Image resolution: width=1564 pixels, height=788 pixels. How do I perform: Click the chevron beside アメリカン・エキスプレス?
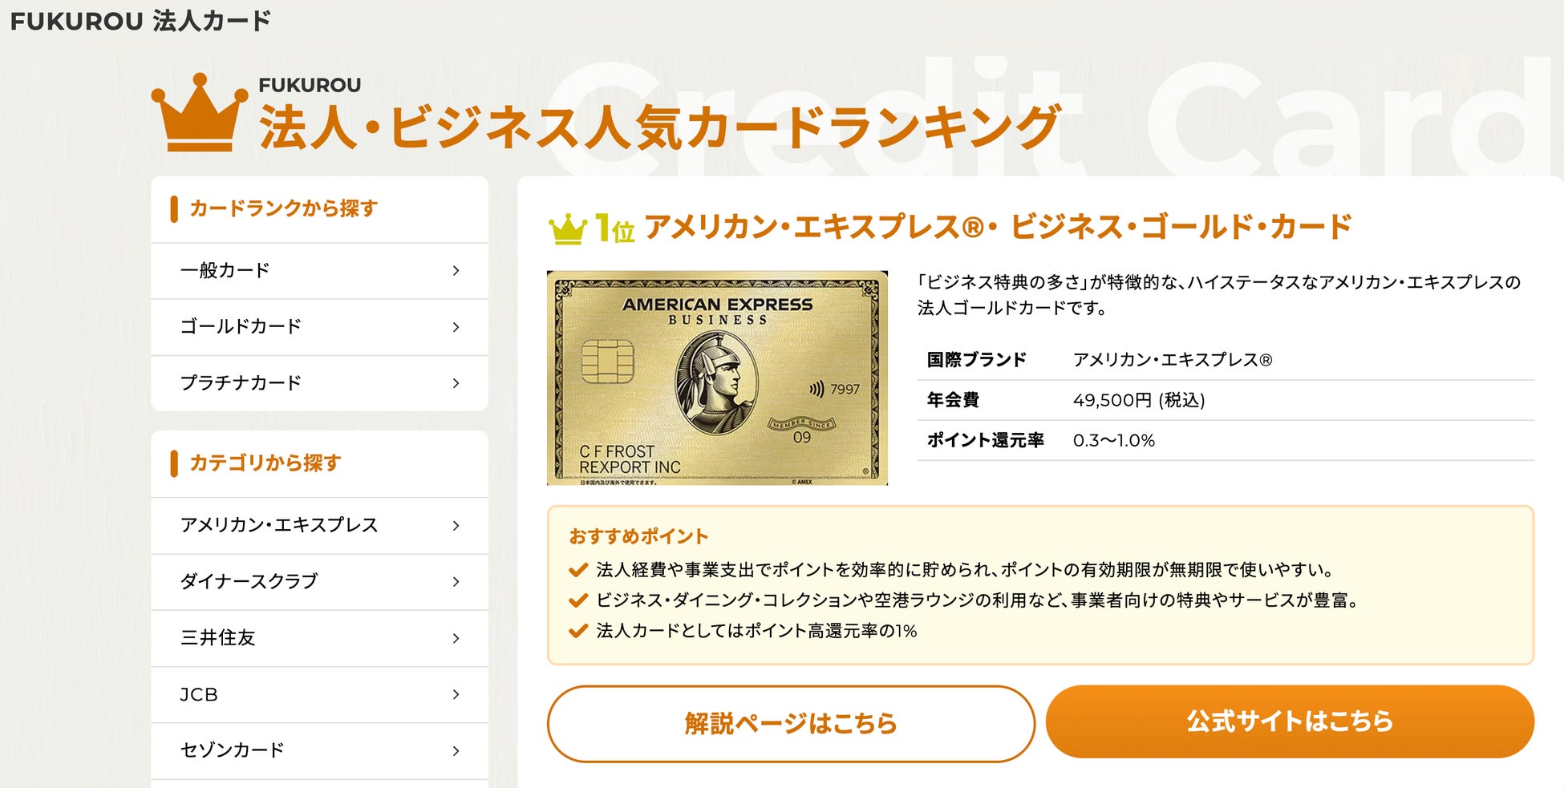point(456,526)
